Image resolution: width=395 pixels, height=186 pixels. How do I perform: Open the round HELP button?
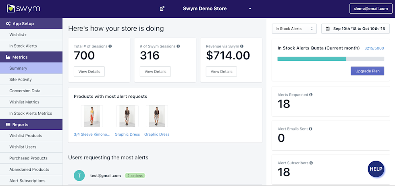click(376, 169)
